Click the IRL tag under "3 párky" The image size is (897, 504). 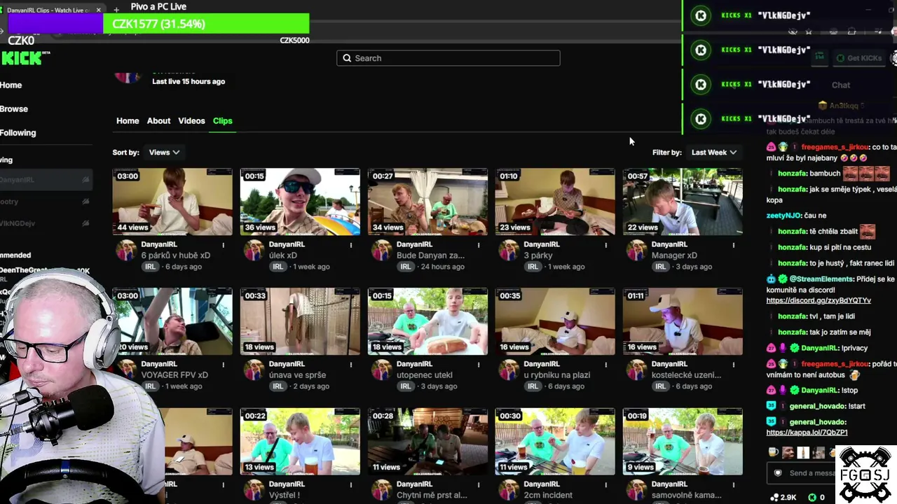tap(533, 267)
